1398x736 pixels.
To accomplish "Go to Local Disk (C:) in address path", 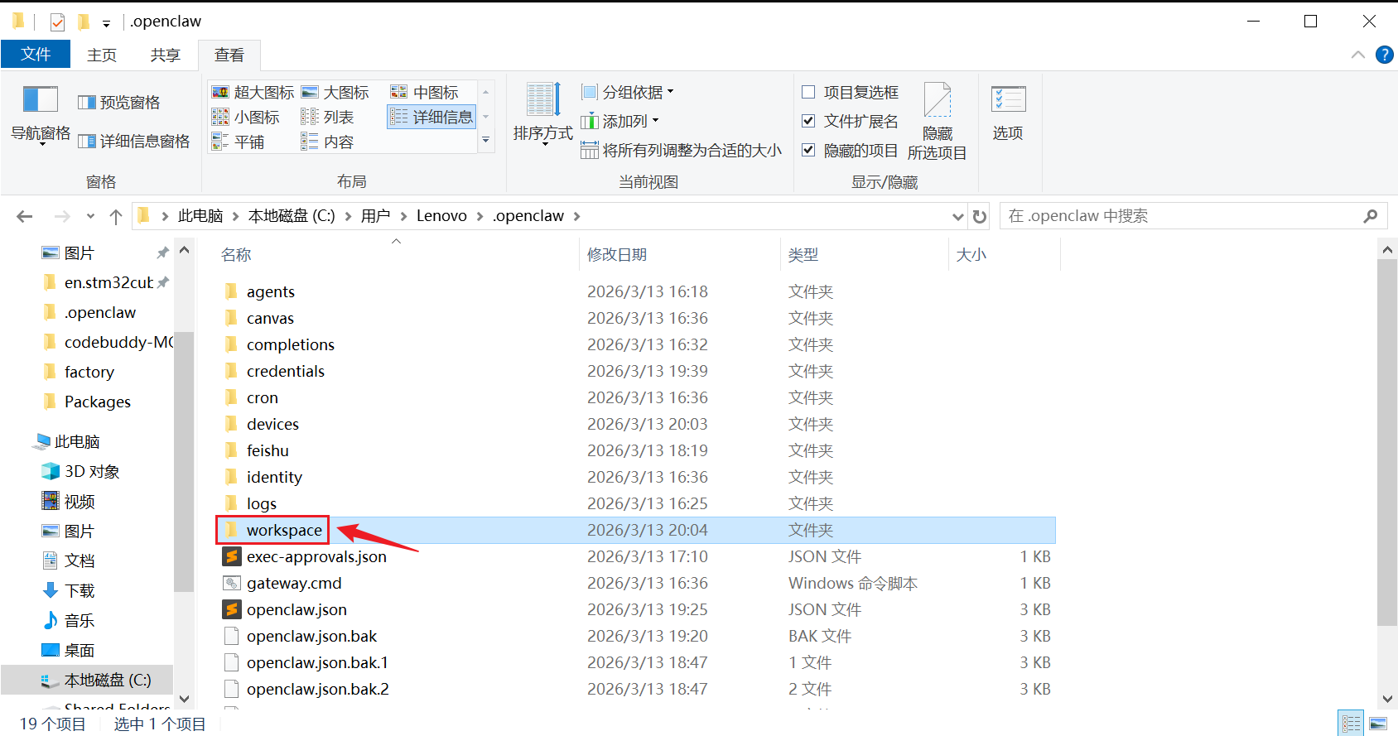I will pos(292,216).
